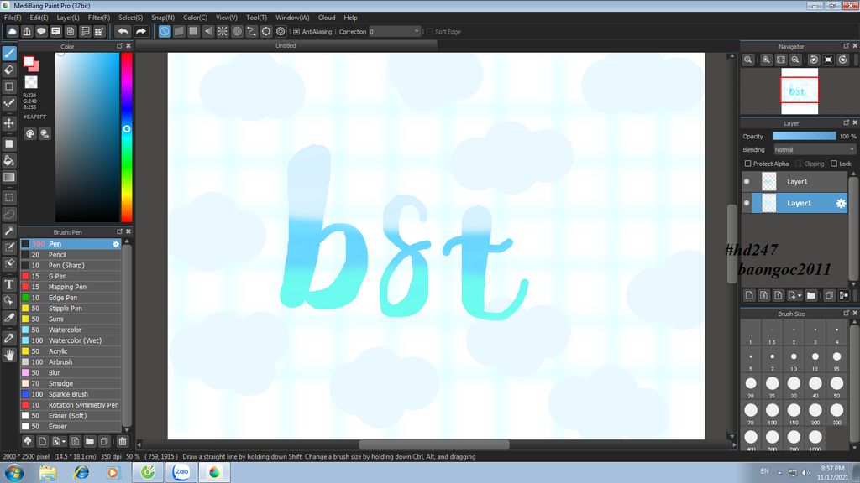
Task: Open Internet Explorer from taskbar
Action: [x=81, y=472]
